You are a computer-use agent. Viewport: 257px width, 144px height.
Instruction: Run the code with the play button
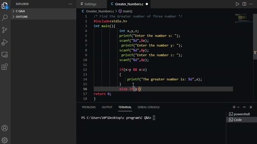(237, 4)
